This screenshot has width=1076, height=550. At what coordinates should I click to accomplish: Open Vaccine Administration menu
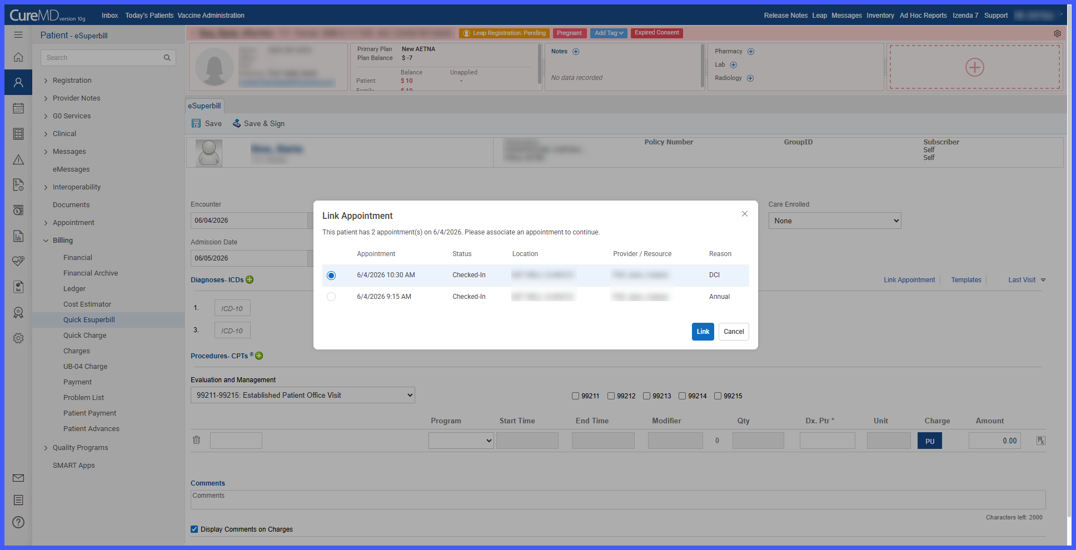coord(211,16)
